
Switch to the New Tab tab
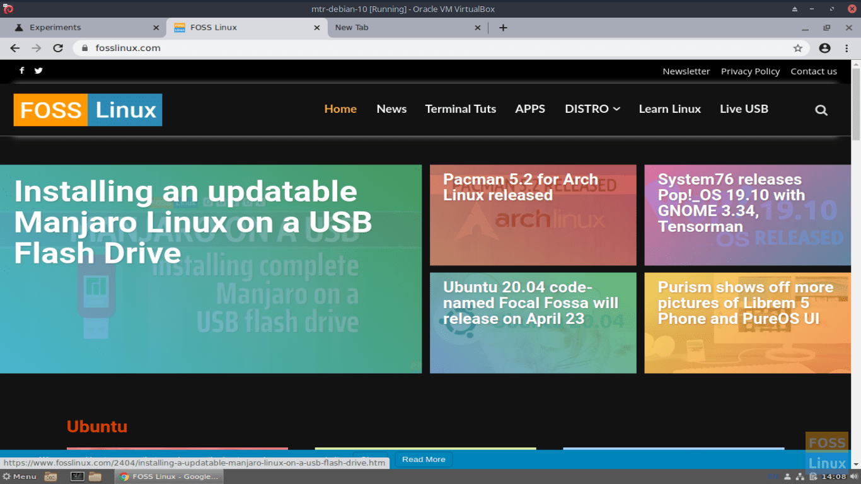pyautogui.click(x=408, y=28)
